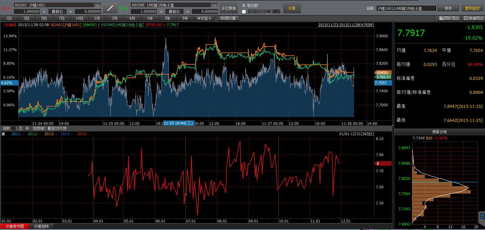This screenshot has width=485, height=230.
Task: Open the long leg 最新价 price type dropdown
Action: point(57,12)
